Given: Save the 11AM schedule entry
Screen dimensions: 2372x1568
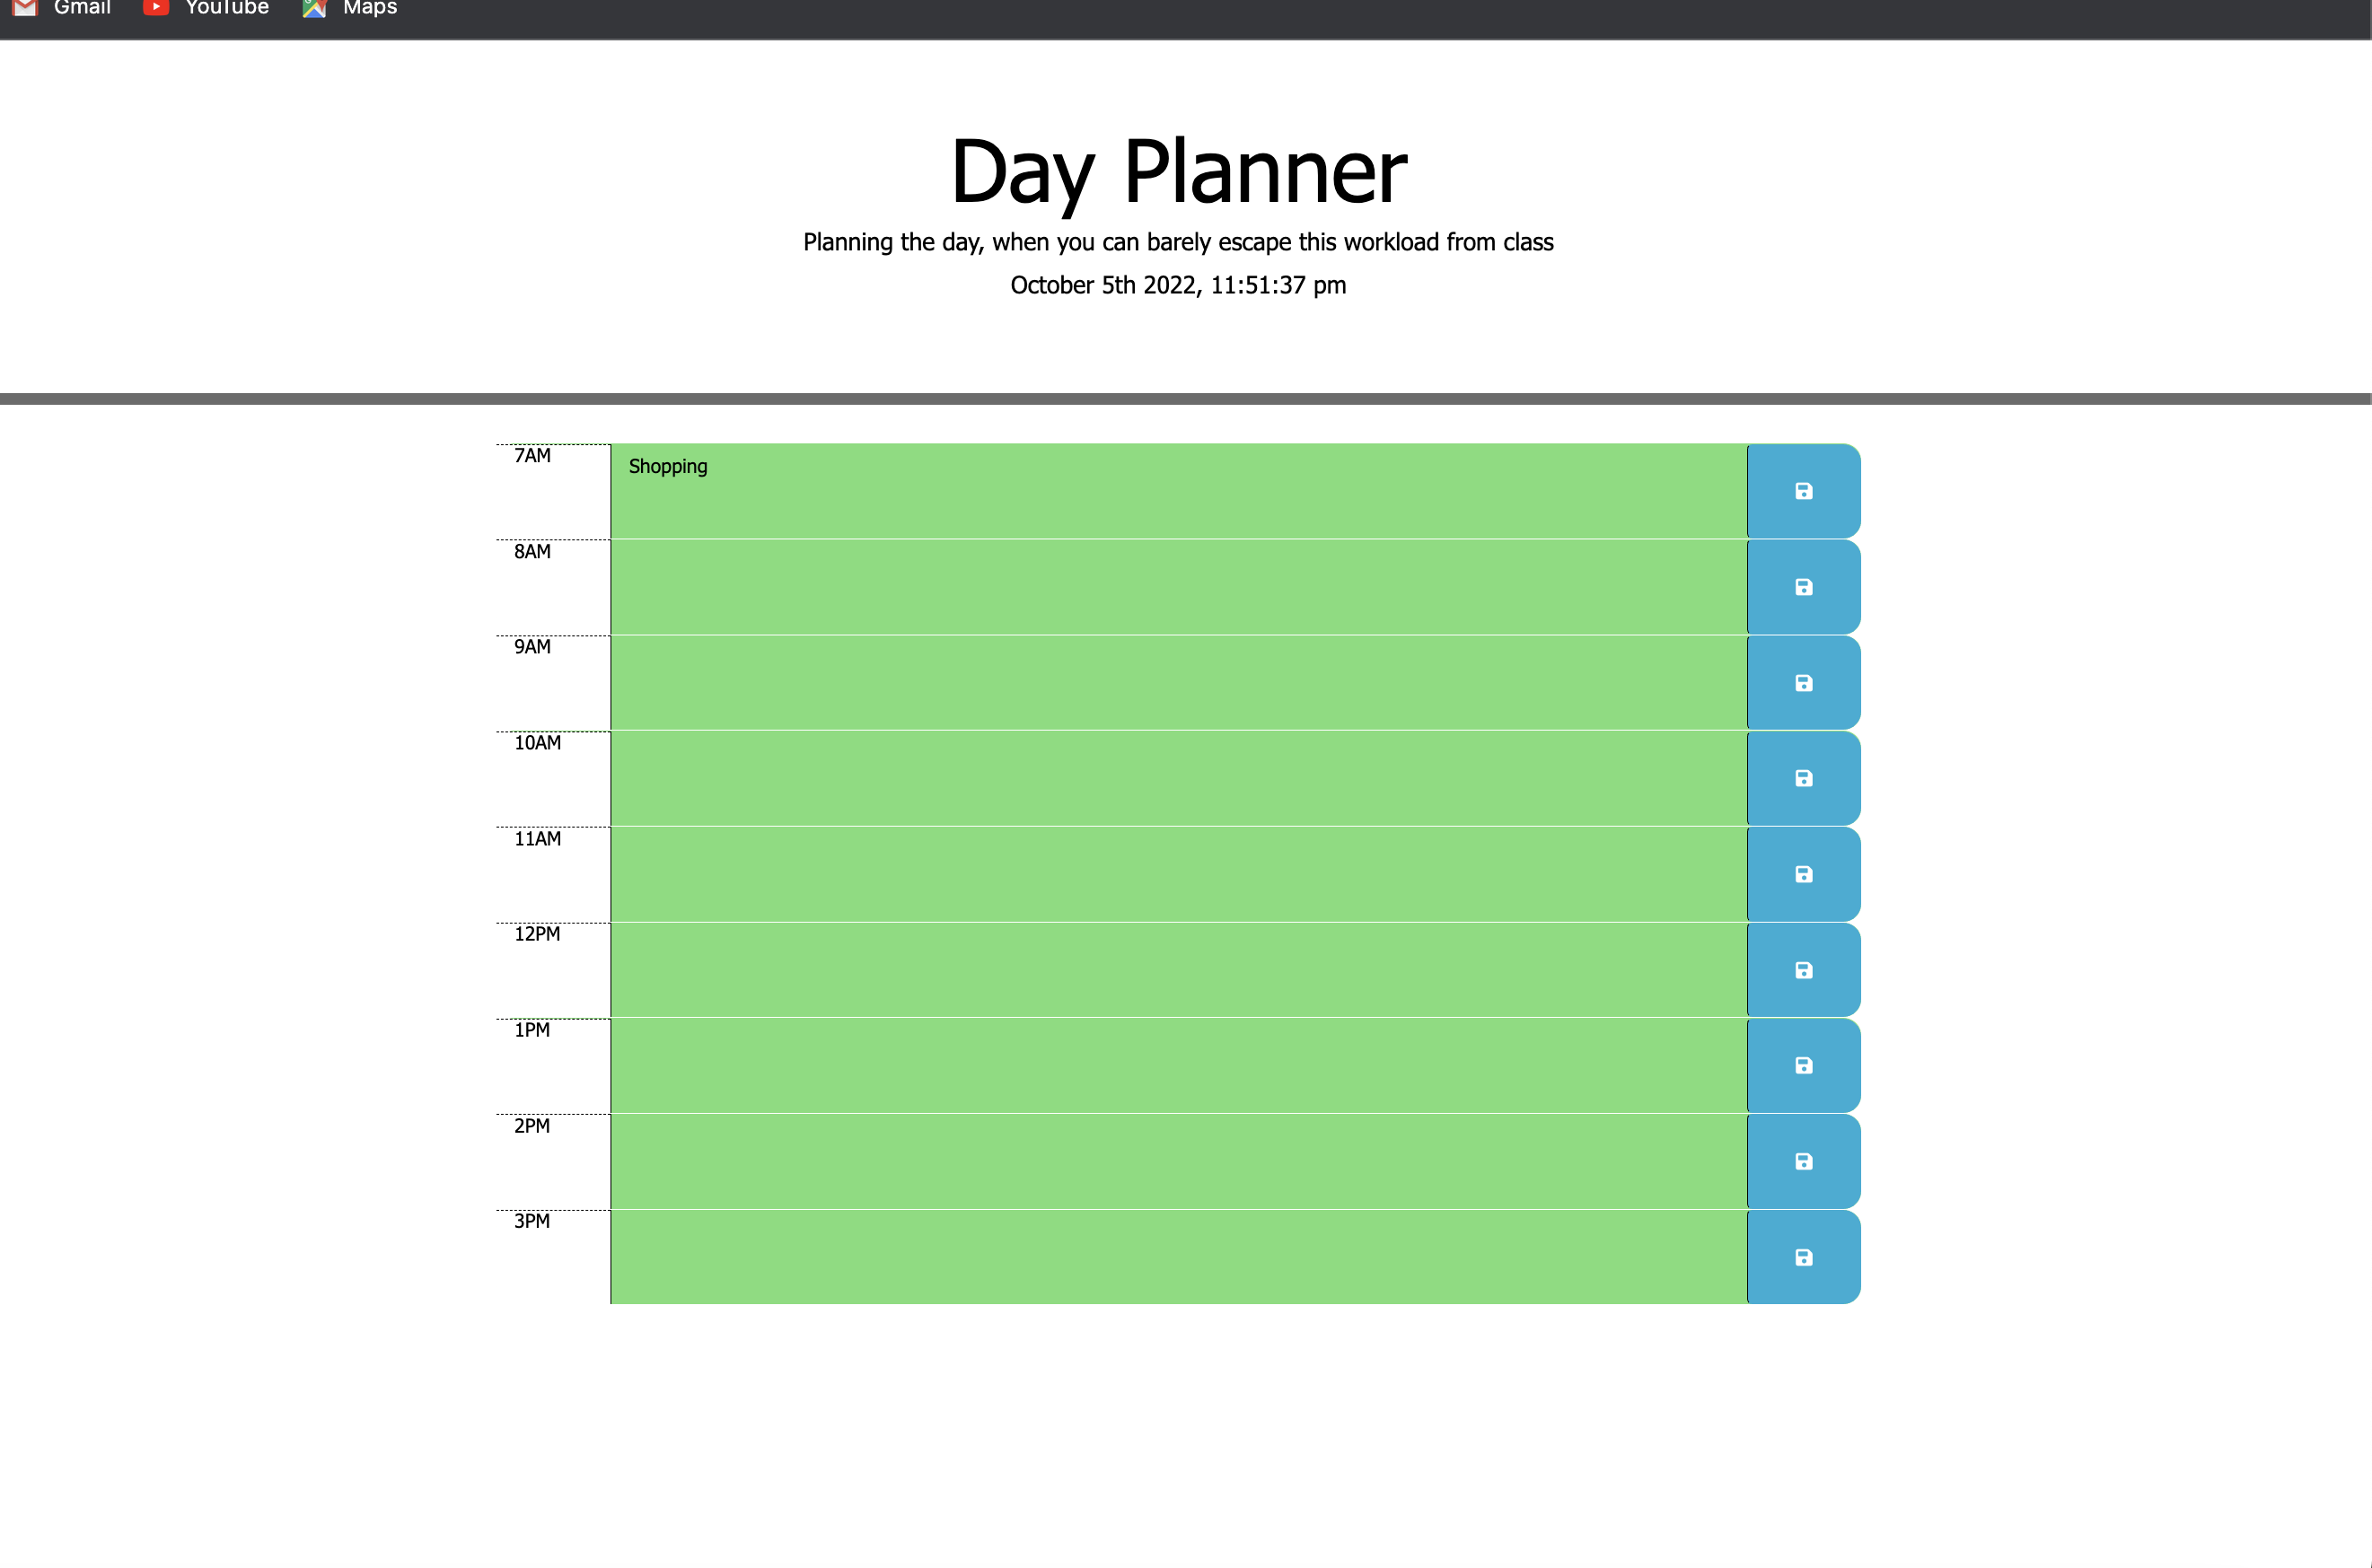Looking at the screenshot, I should coord(1803,874).
